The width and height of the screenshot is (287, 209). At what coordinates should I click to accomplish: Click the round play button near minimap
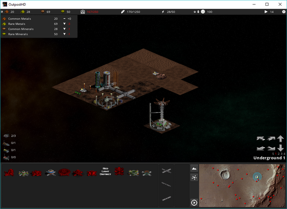pyautogui.click(x=194, y=203)
